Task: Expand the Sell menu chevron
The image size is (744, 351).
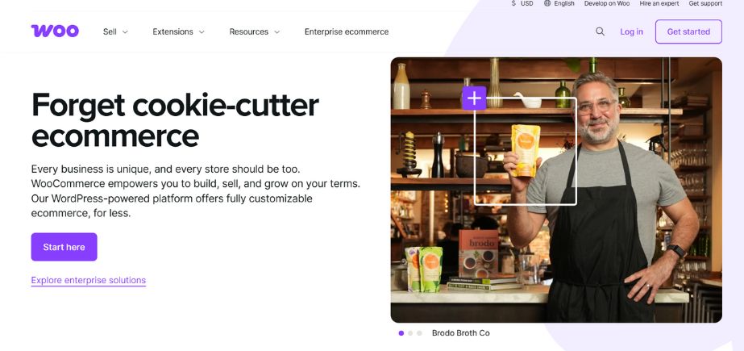Action: click(125, 31)
